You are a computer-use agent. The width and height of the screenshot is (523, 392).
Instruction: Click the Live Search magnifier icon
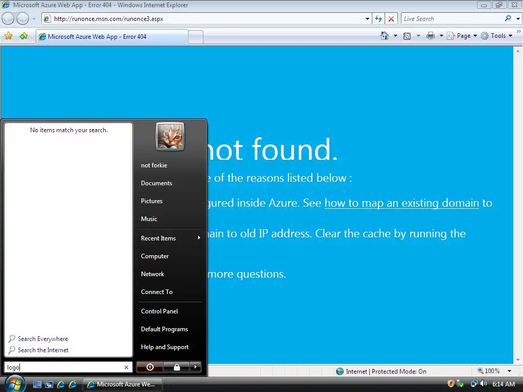(x=508, y=19)
